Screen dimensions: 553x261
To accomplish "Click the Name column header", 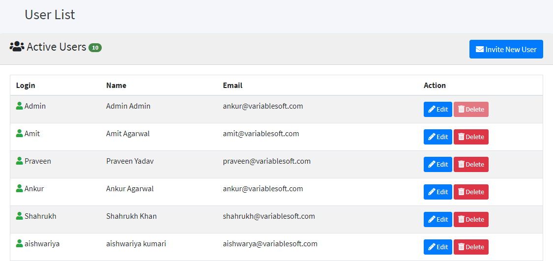I will [116, 85].
